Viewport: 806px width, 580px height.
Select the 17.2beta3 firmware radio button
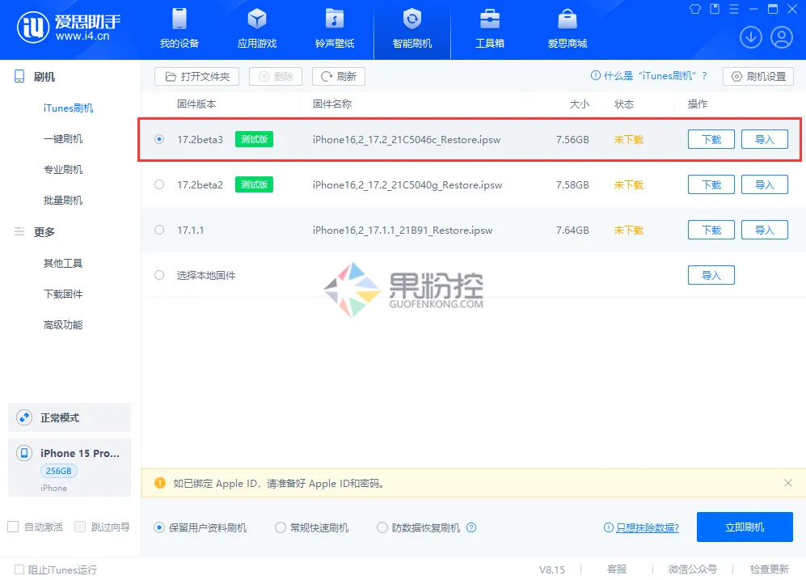click(x=159, y=138)
